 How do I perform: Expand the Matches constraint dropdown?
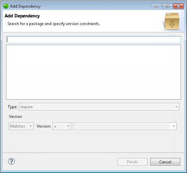click(x=21, y=126)
